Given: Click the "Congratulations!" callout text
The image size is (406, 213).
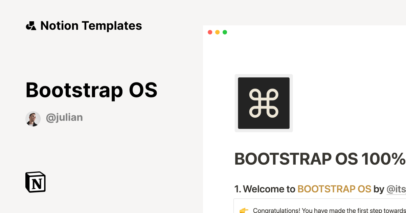Looking at the screenshot, I should coord(276,210).
